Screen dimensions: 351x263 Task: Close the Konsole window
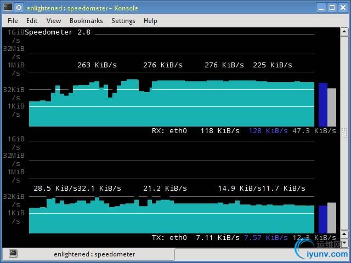pos(343,8)
